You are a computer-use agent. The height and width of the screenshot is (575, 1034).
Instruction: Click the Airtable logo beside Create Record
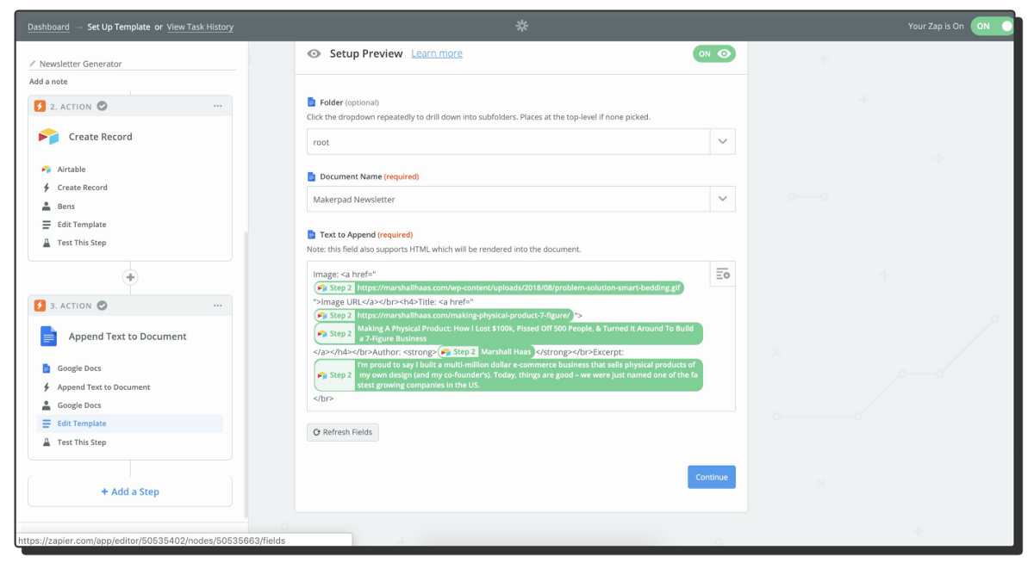(x=48, y=137)
